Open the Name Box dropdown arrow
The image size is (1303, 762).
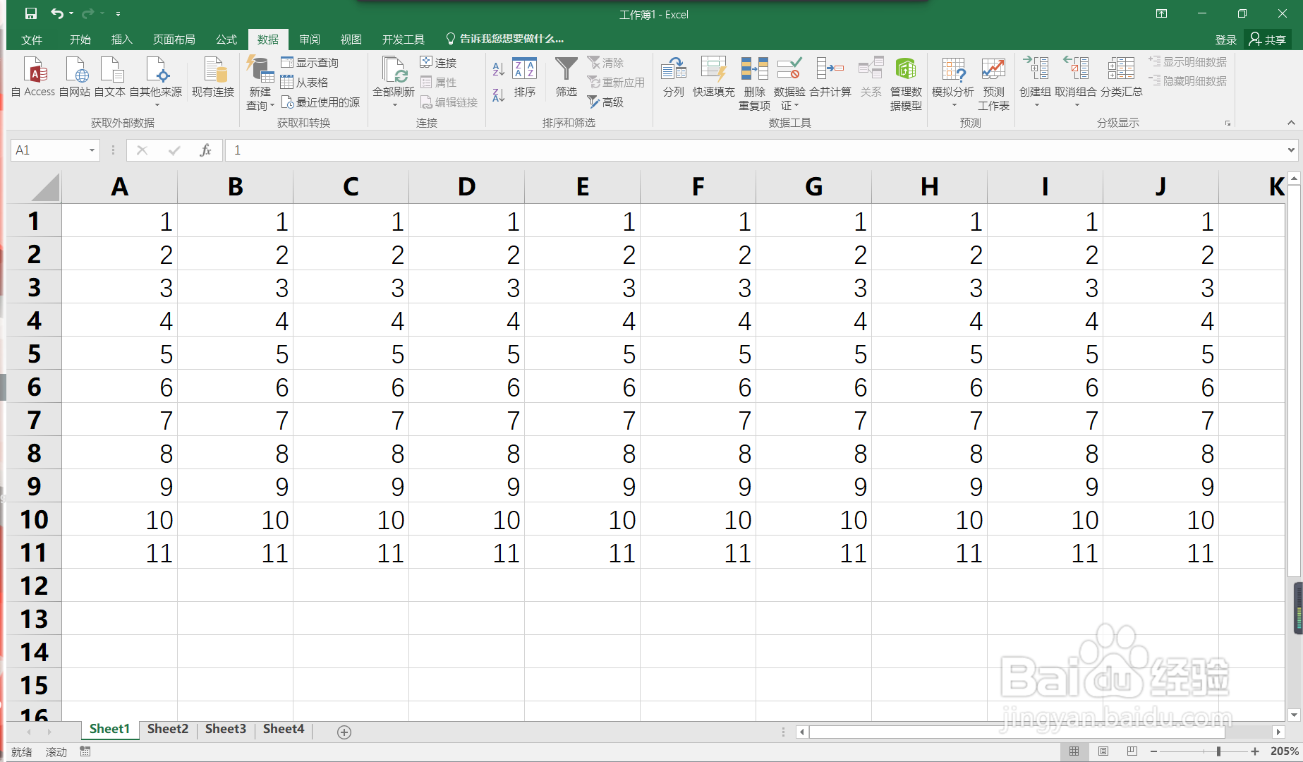(92, 150)
